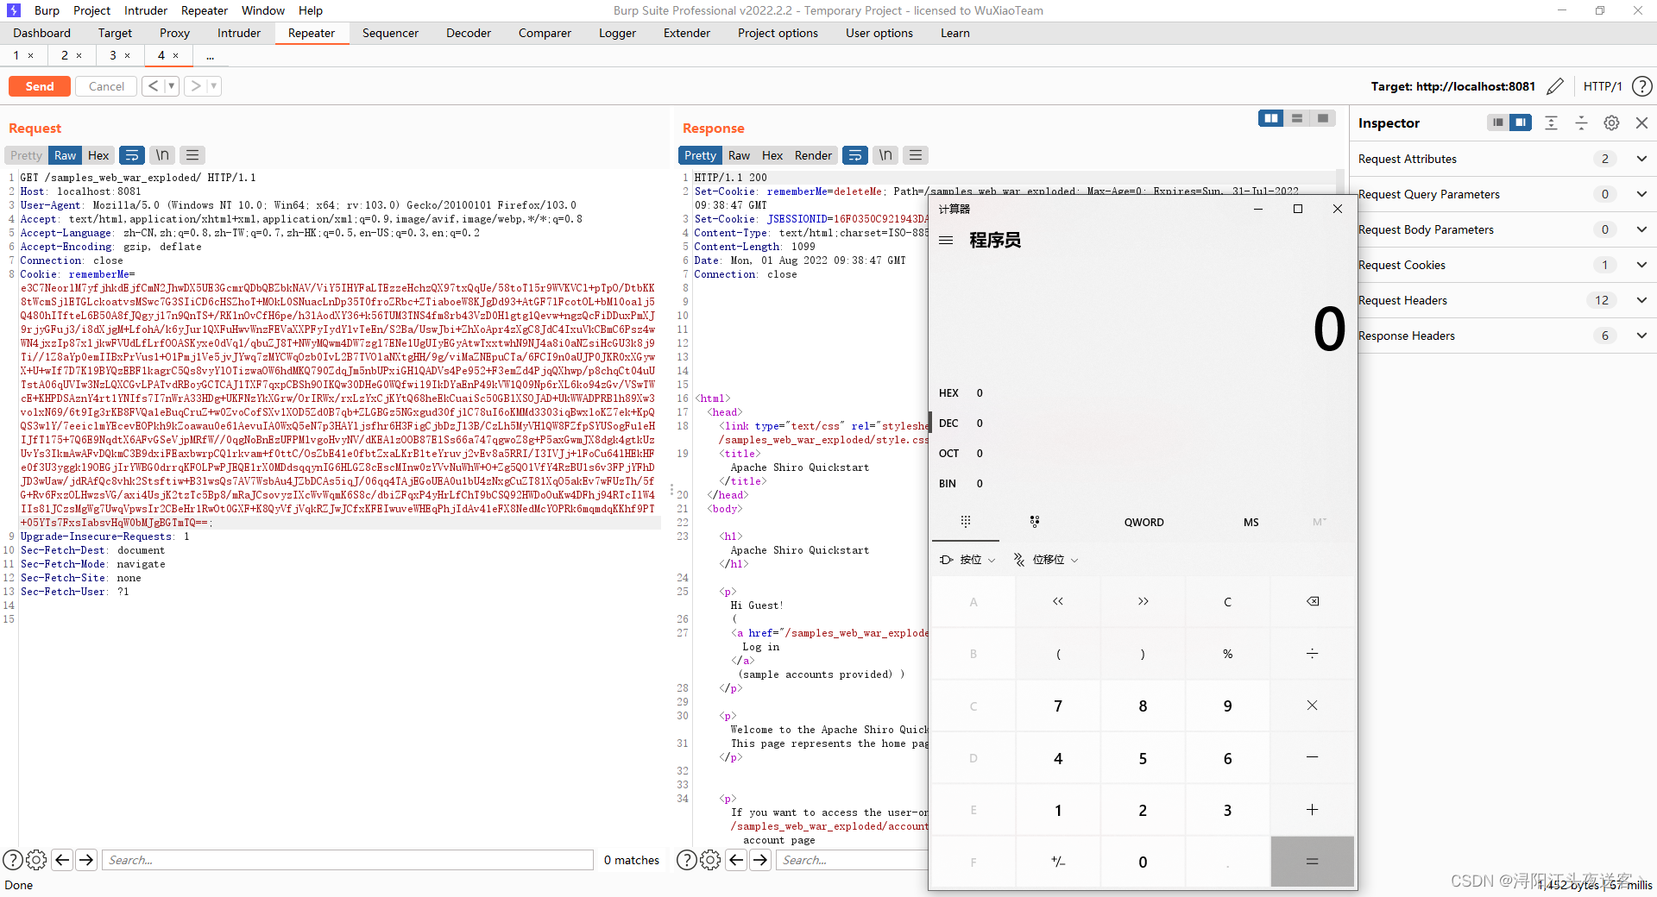Click the request Search input field
The height and width of the screenshot is (897, 1657).
pos(348,860)
